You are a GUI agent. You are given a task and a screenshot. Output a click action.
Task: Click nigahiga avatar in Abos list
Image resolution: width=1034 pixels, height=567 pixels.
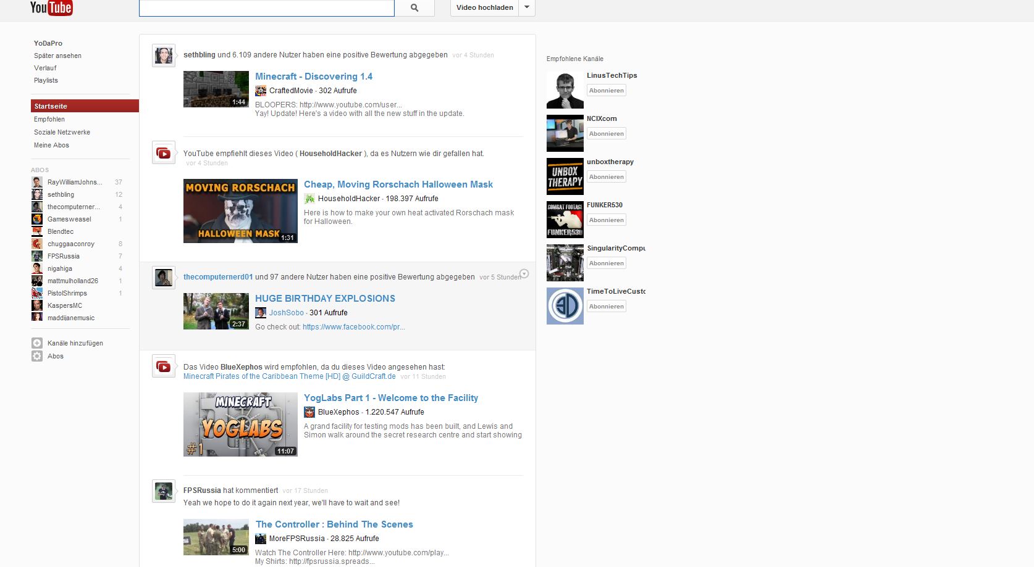tap(37, 268)
